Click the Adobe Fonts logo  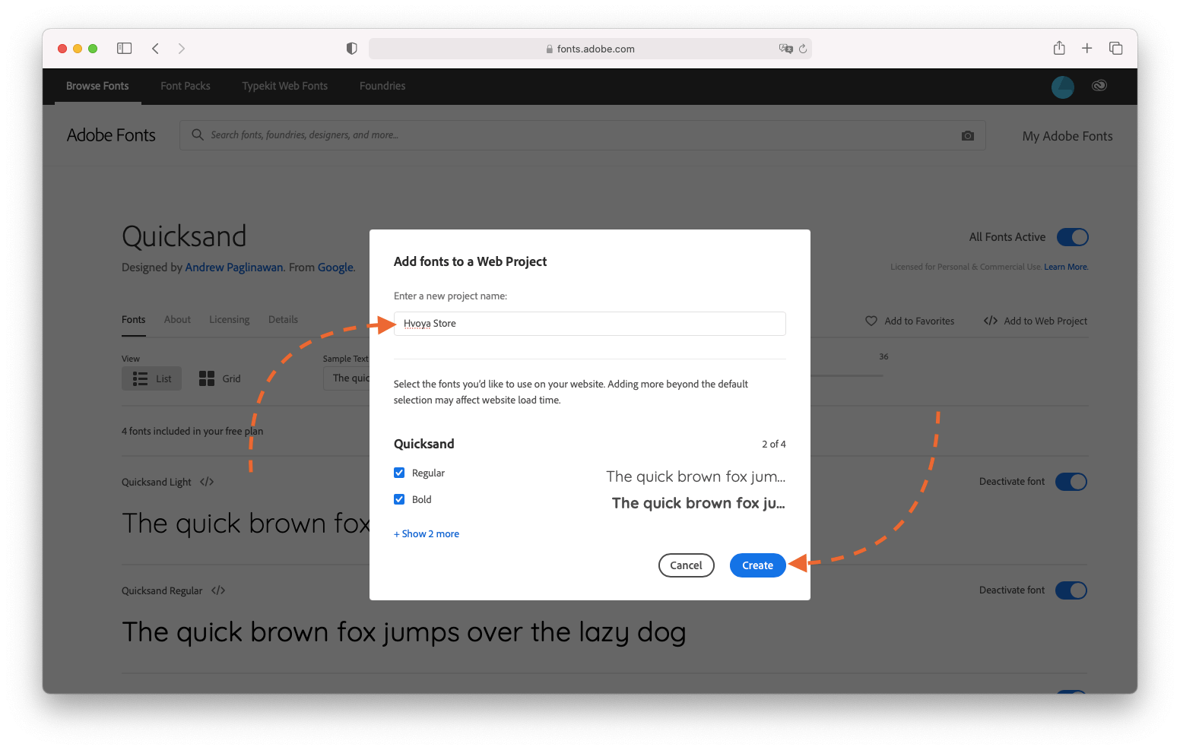[x=111, y=135]
